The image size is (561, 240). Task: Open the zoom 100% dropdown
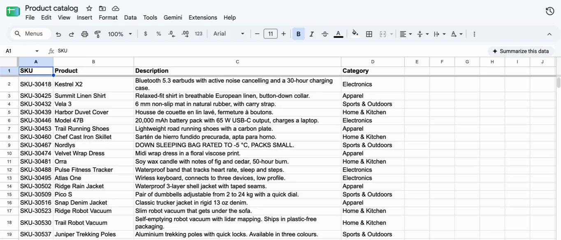pos(120,34)
